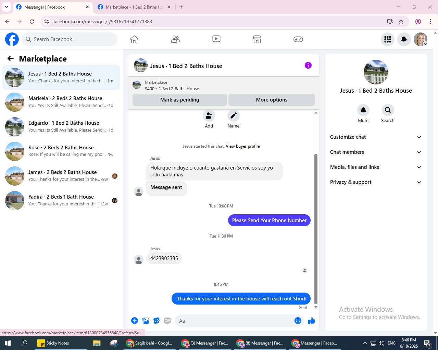Screen dimensions: 438x350
Task: Click the browser address bar URL
Action: [103, 22]
